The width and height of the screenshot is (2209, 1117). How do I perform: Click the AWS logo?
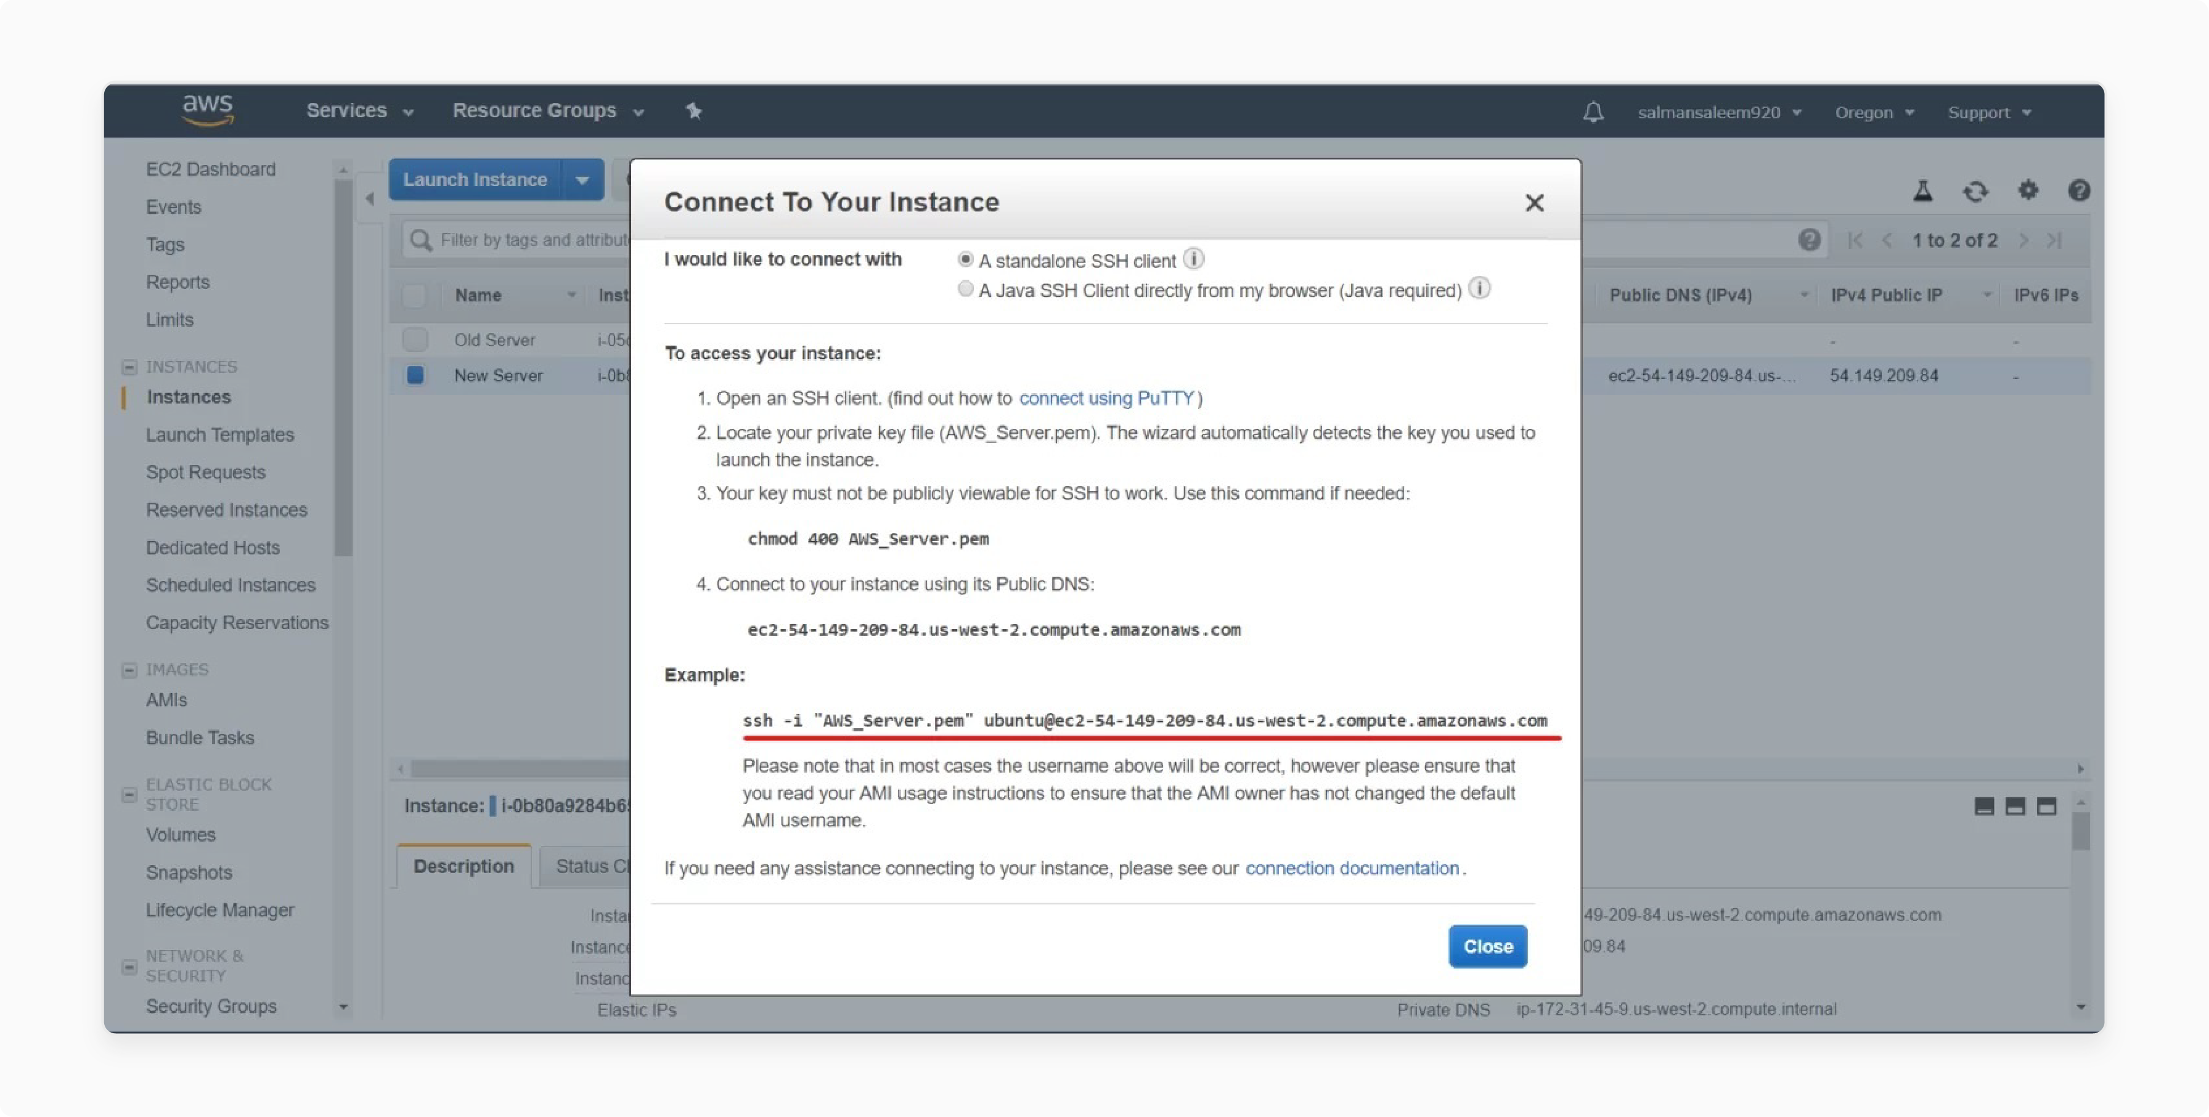click(x=208, y=110)
